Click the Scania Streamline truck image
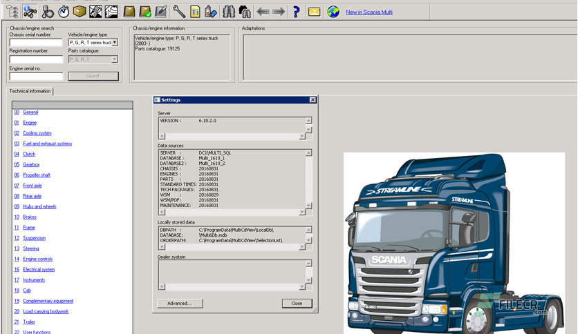 pyautogui.click(x=454, y=243)
